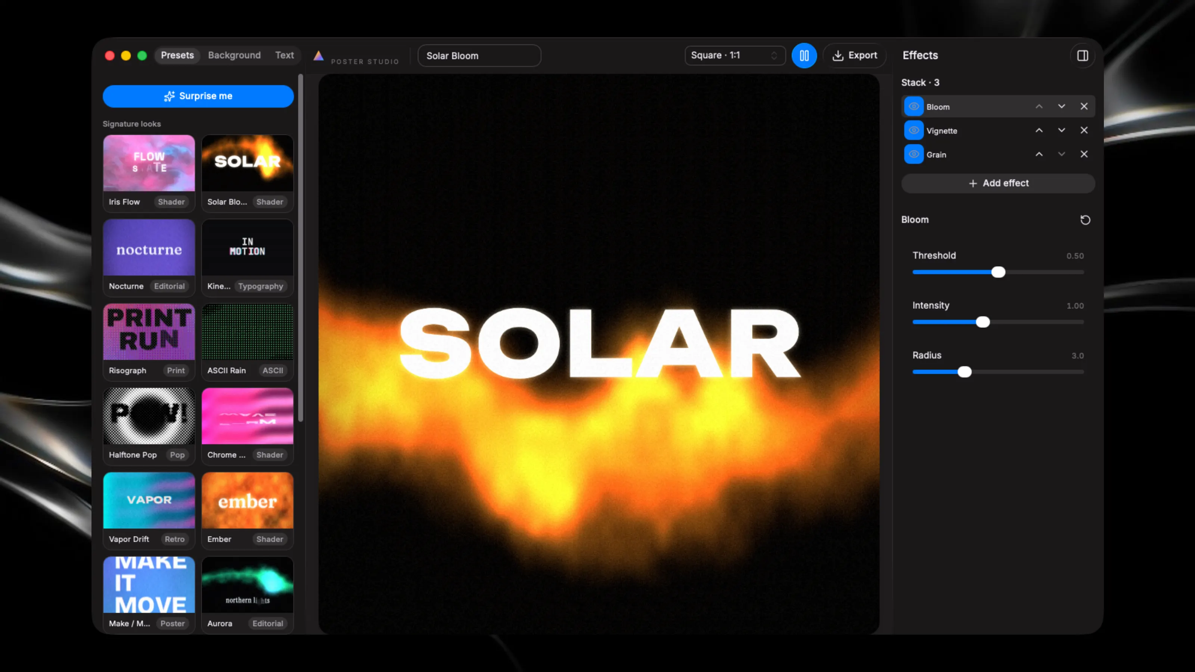The height and width of the screenshot is (672, 1195).
Task: Click the Surprise me button
Action: pyautogui.click(x=198, y=96)
